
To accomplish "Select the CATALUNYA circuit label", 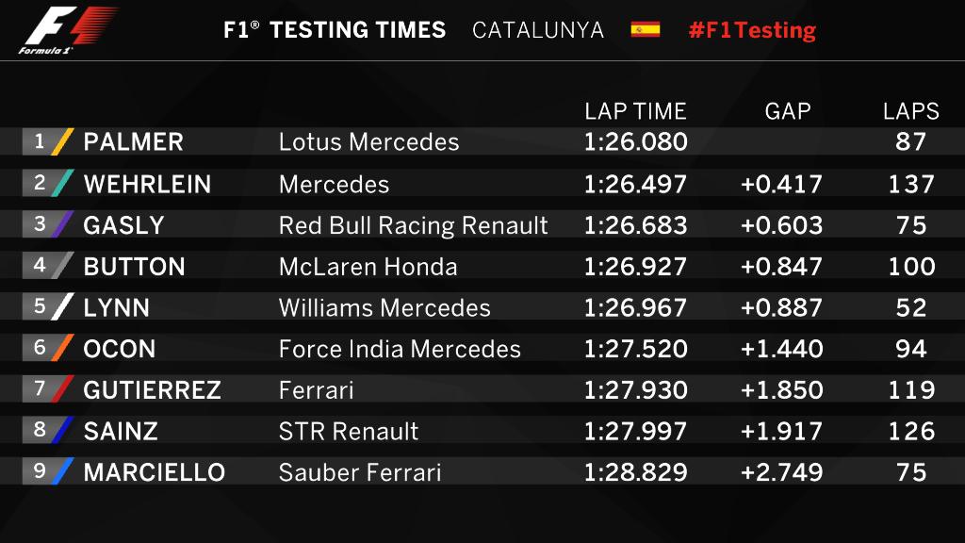I will 538,30.
